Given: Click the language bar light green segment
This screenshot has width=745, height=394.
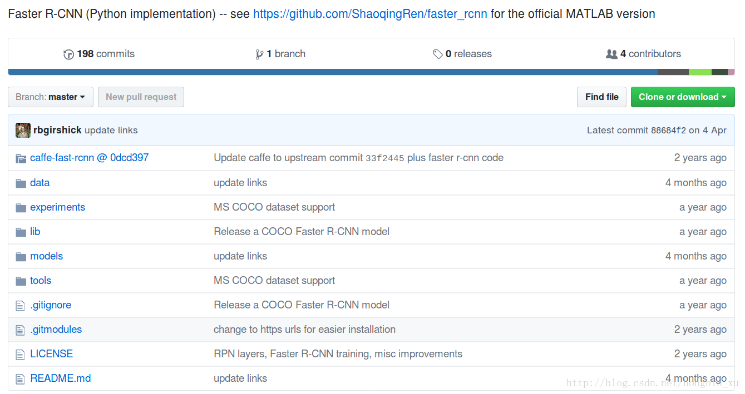Looking at the screenshot, I should coord(700,72).
